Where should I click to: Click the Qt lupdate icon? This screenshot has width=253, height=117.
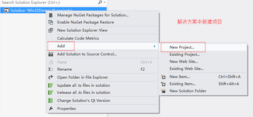[x=51, y=85]
